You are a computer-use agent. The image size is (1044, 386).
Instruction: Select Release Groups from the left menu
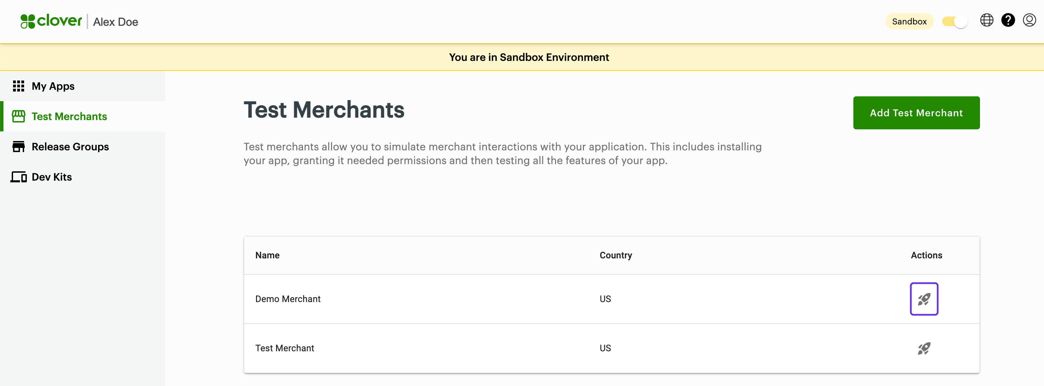click(71, 147)
